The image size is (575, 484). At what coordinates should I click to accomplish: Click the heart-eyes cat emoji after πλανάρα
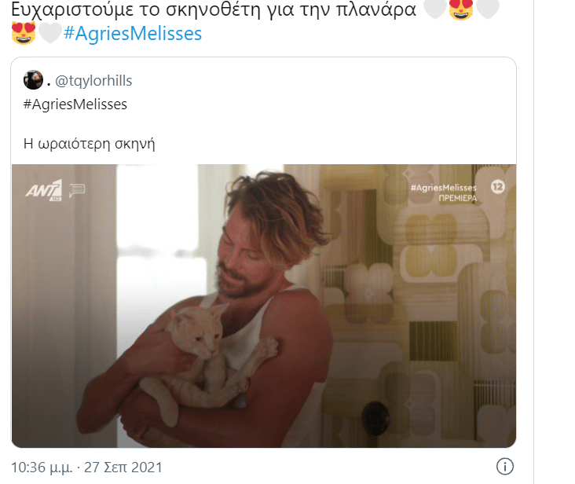point(461,9)
